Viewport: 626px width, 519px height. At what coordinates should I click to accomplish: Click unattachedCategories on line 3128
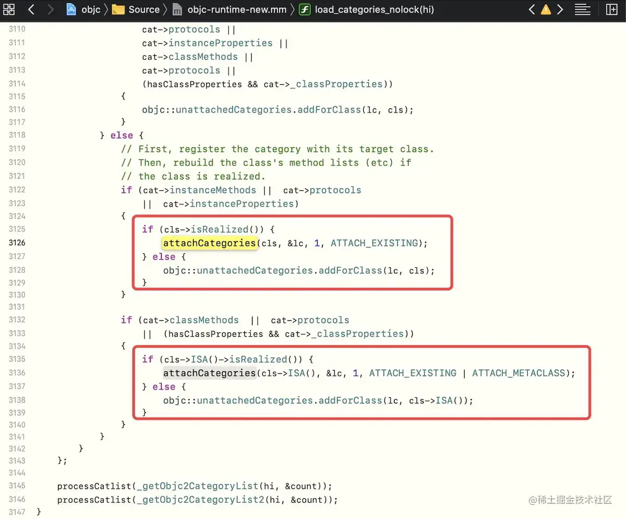(255, 270)
